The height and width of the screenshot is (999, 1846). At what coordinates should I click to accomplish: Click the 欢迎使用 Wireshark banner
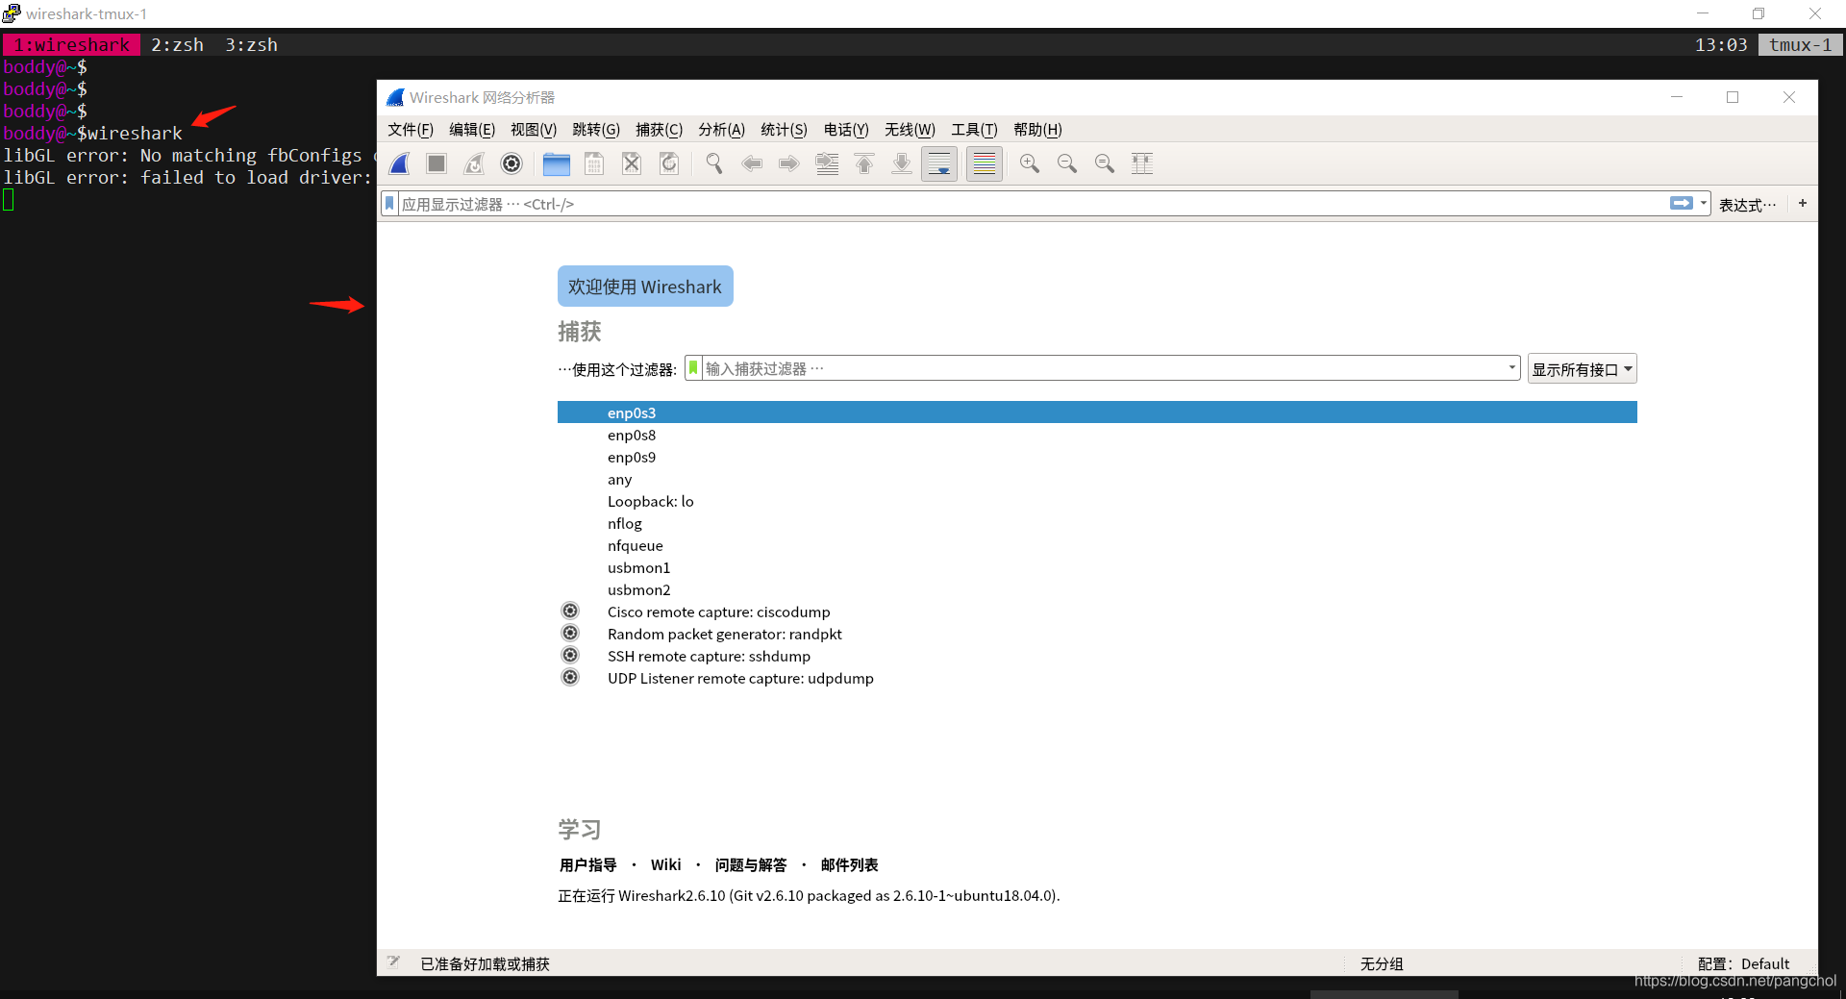pos(645,287)
